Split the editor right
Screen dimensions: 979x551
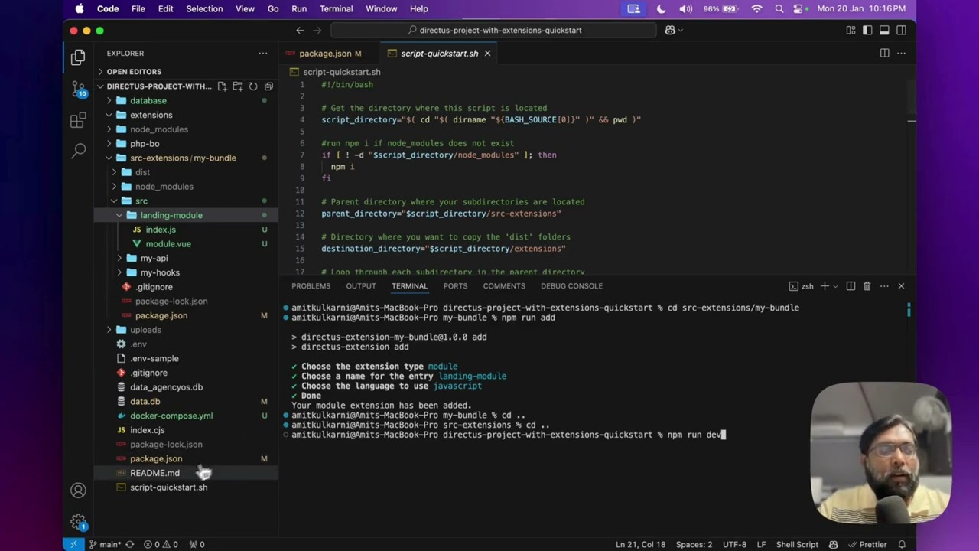[x=884, y=54]
